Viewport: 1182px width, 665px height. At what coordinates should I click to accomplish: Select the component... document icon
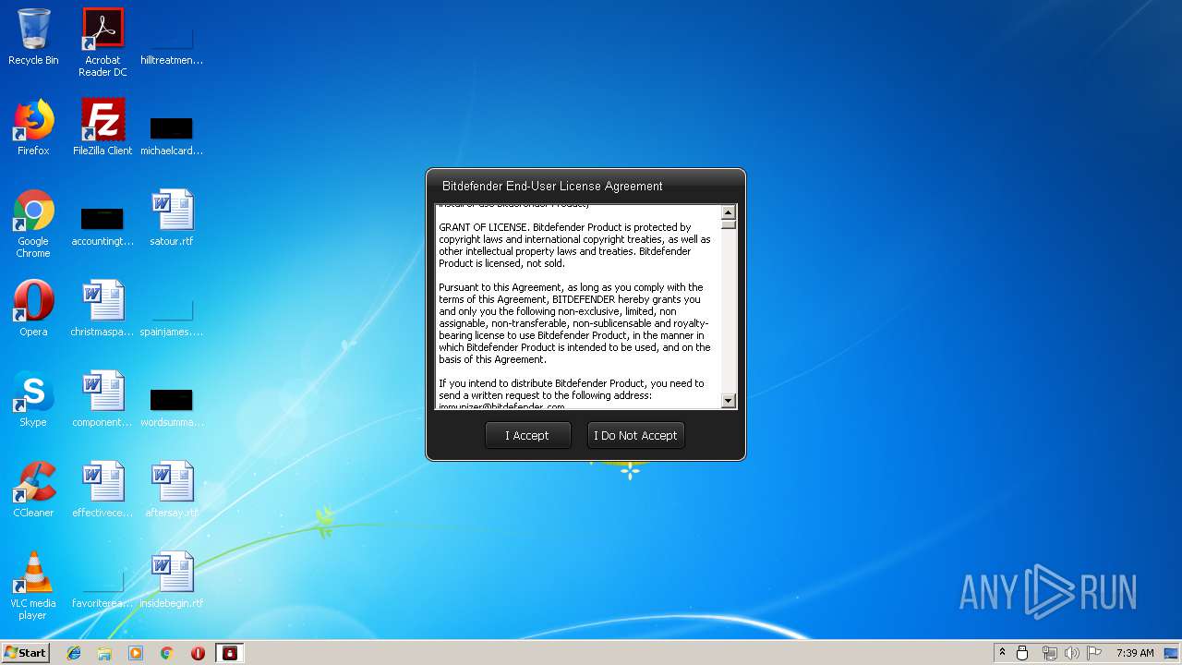(x=103, y=399)
